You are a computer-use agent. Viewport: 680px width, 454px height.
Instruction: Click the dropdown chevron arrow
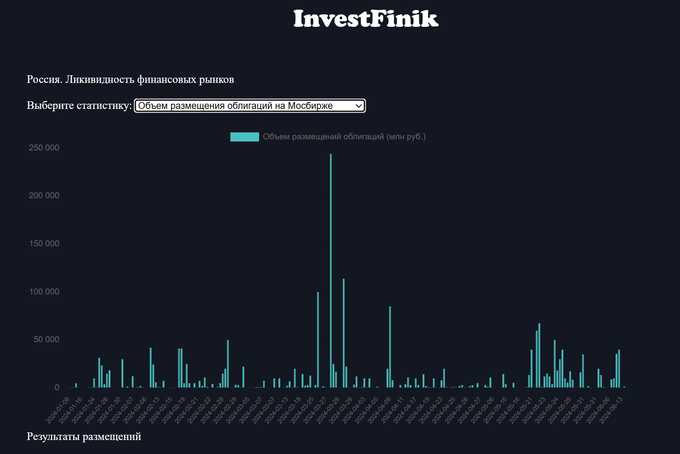[358, 106]
